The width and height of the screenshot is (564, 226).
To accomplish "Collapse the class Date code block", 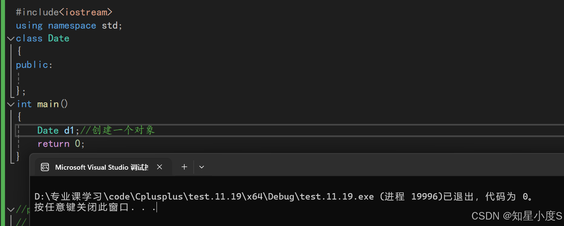I will click(11, 39).
